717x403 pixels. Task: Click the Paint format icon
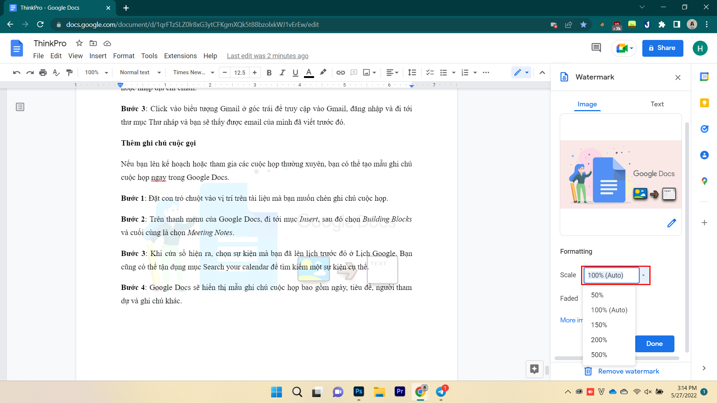tap(69, 72)
